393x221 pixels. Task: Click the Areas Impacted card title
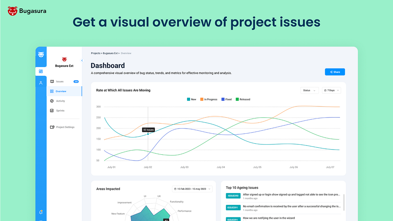[108, 189]
